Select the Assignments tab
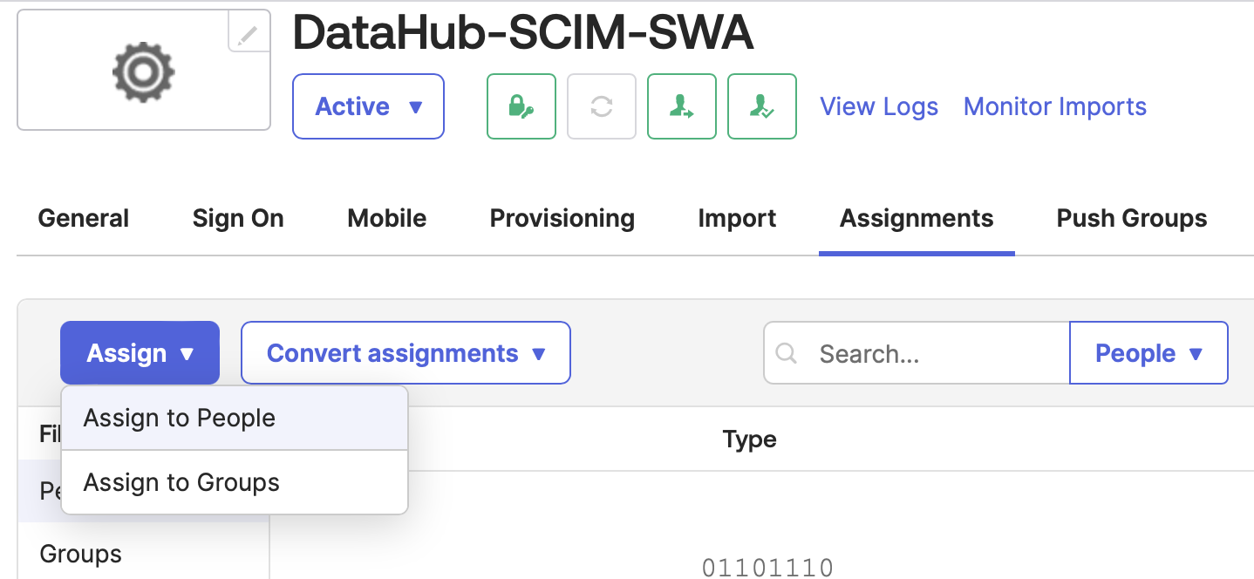The height and width of the screenshot is (579, 1254). pyautogui.click(x=917, y=218)
